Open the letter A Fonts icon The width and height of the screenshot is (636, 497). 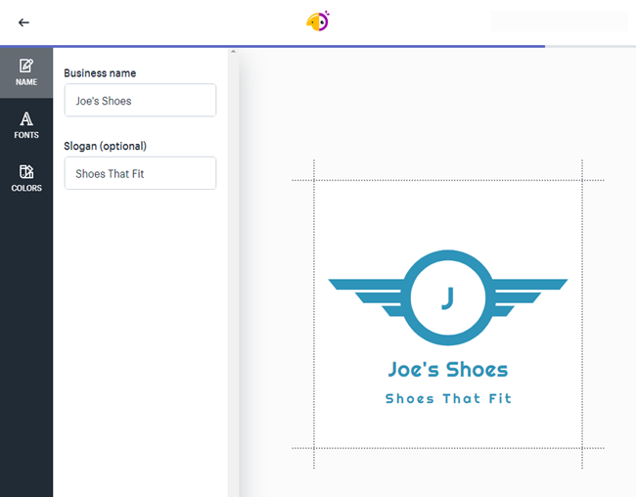[26, 119]
